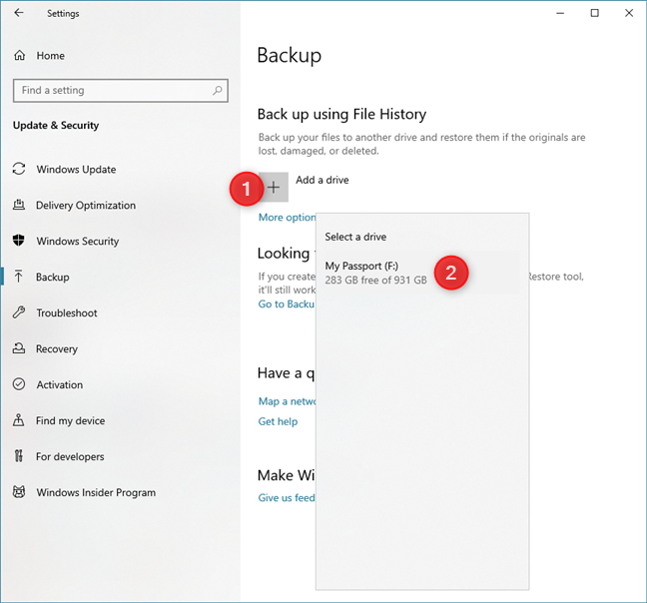
Task: Open Windows Security section
Action: pos(78,242)
